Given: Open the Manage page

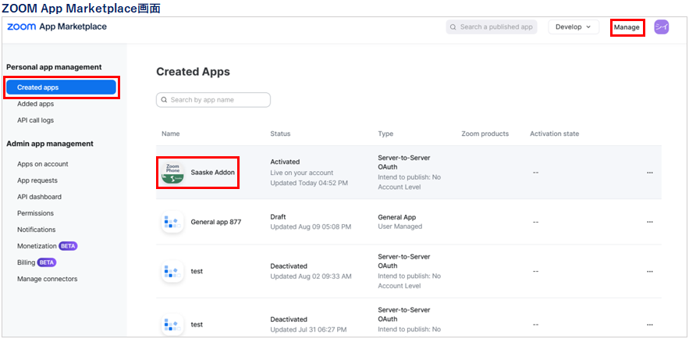Looking at the screenshot, I should pyautogui.click(x=627, y=27).
